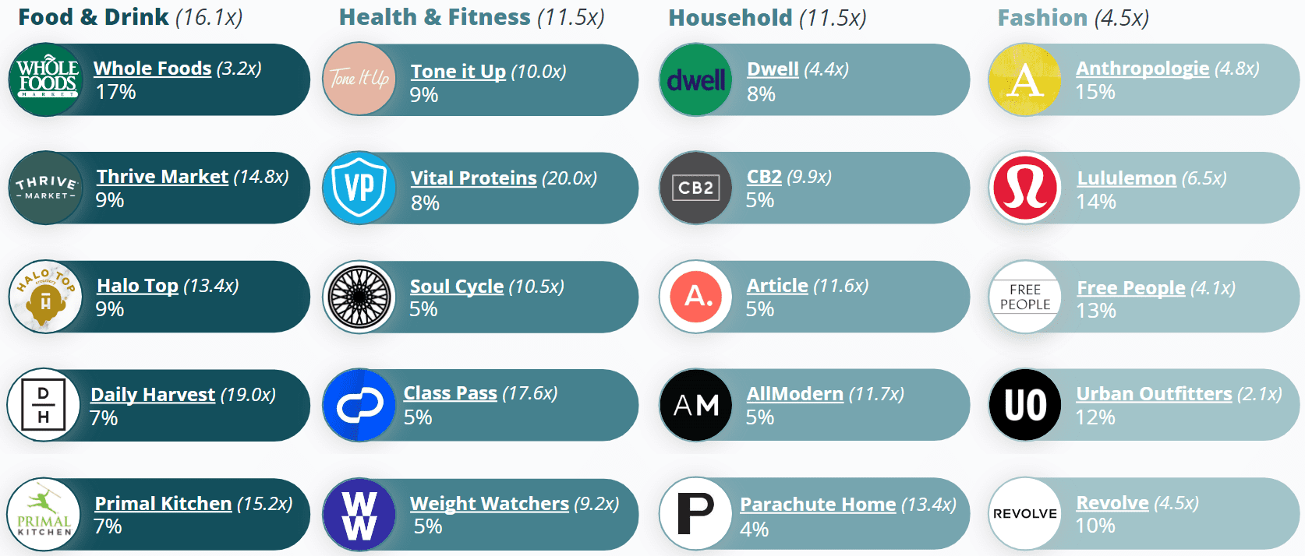Viewport: 1305px width, 556px height.
Task: Click the Vital Proteins VP shield logo
Action: [359, 188]
